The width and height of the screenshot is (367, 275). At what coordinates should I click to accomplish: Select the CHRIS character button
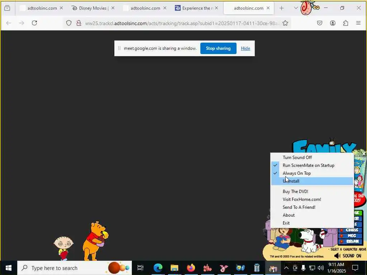click(x=351, y=230)
